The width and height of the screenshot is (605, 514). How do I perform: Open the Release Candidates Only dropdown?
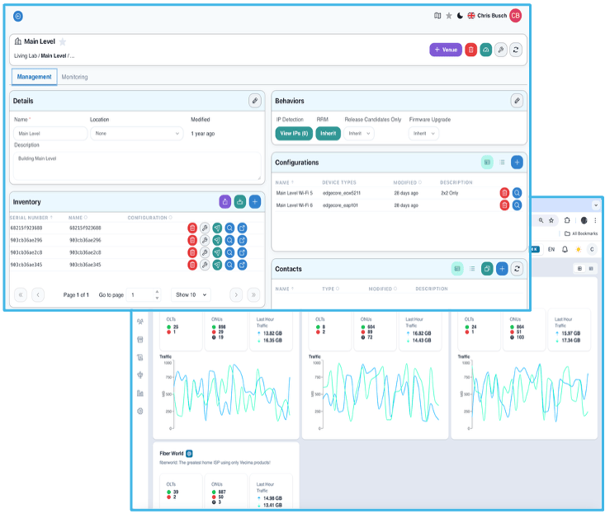pyautogui.click(x=358, y=133)
